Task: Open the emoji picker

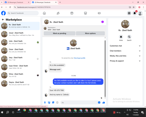Action: (x=99, y=102)
